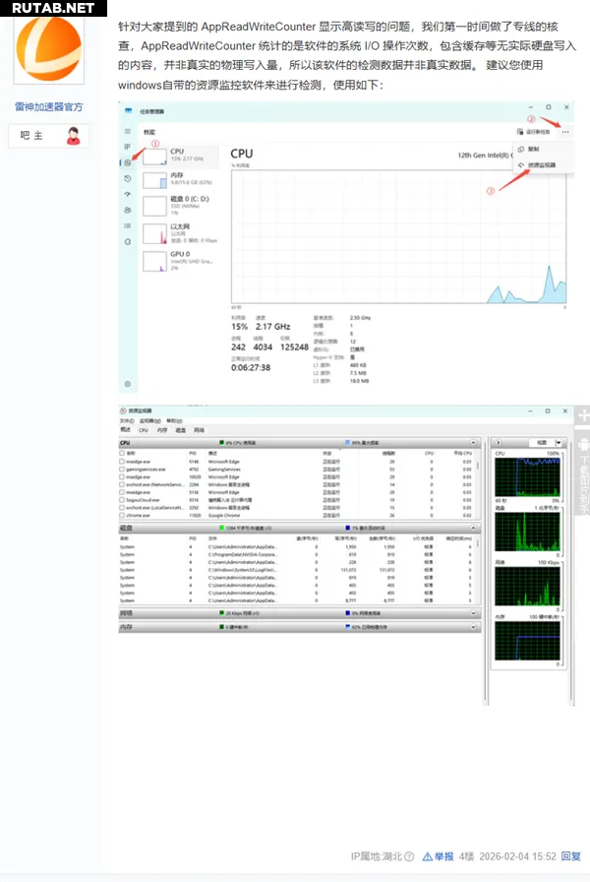
Task: Check the msedge.exe process checkbox
Action: point(122,462)
